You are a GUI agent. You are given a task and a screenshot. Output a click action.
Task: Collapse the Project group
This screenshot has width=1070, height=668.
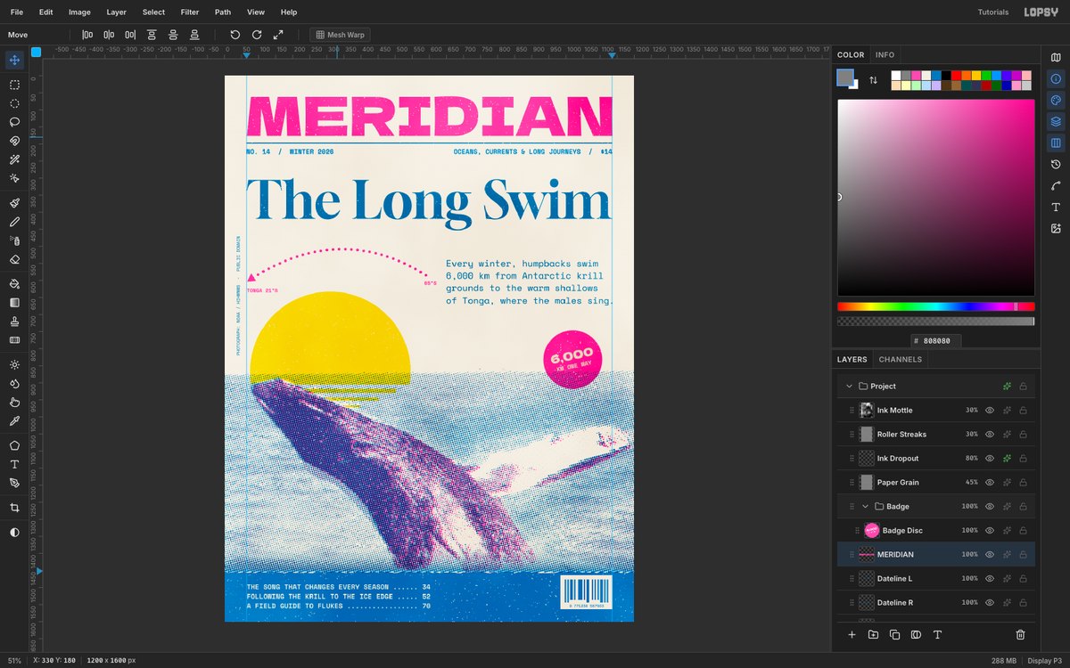849,387
